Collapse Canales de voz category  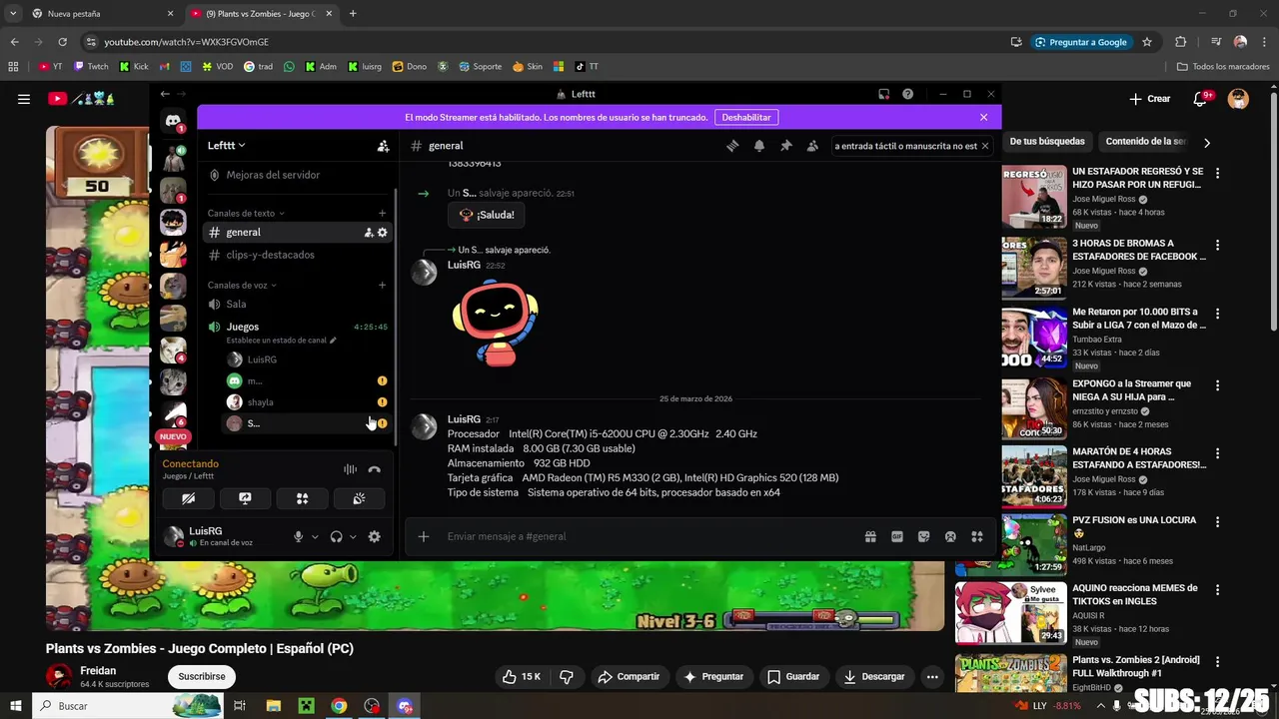point(242,285)
